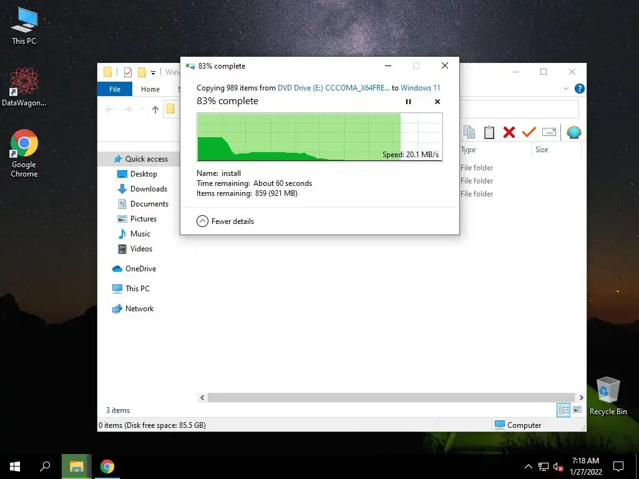Select first File folder row
Screen dimensions: 639x479
(477, 168)
